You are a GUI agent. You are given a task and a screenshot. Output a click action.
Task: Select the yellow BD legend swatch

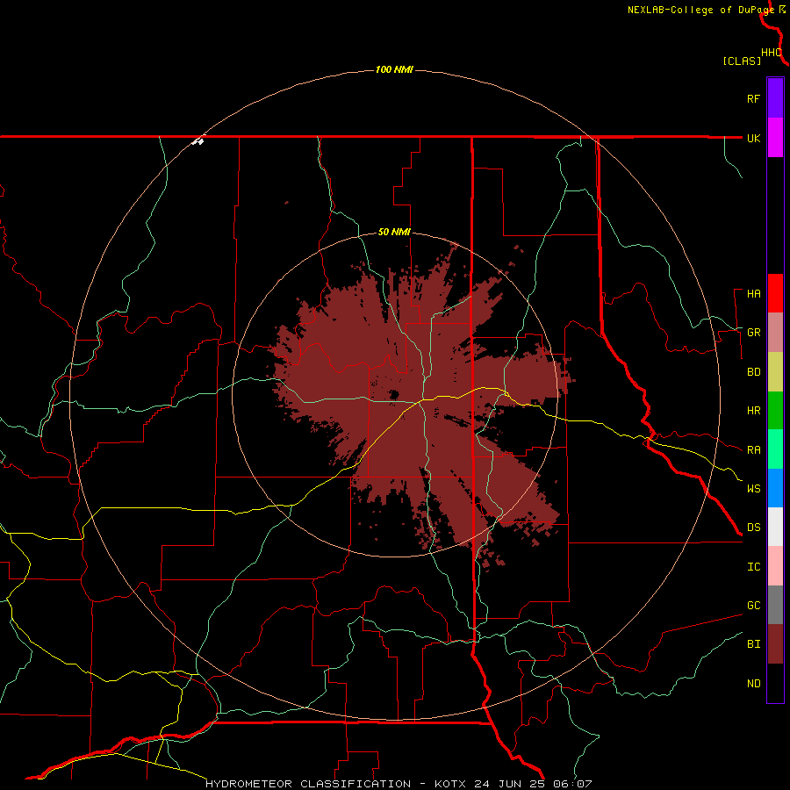775,372
